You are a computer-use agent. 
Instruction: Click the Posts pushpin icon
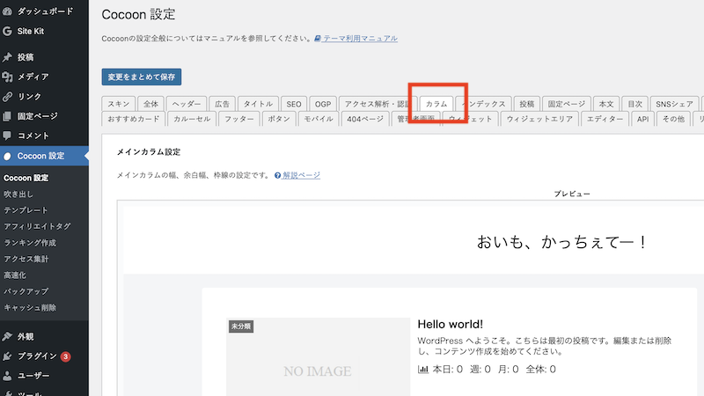coord(7,57)
